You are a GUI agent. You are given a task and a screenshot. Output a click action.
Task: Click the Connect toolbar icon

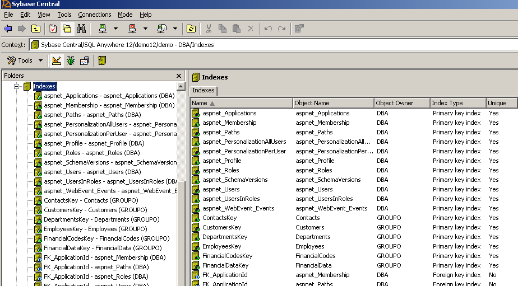click(103, 29)
